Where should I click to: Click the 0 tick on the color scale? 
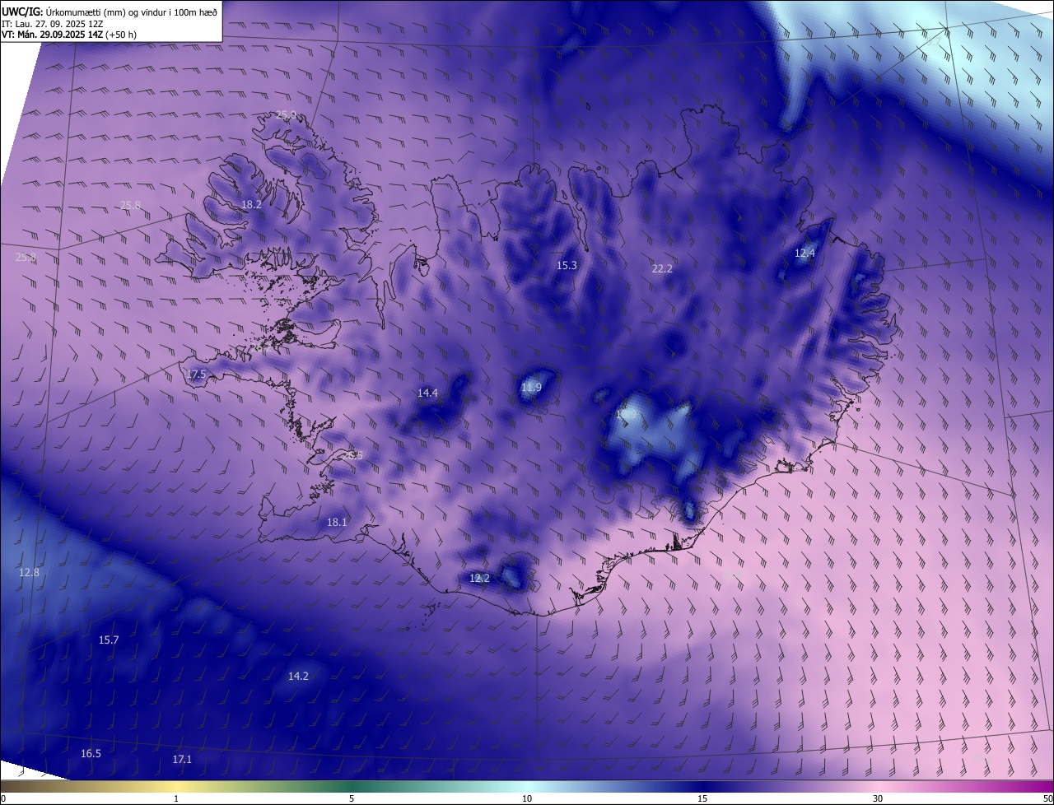point(2,798)
